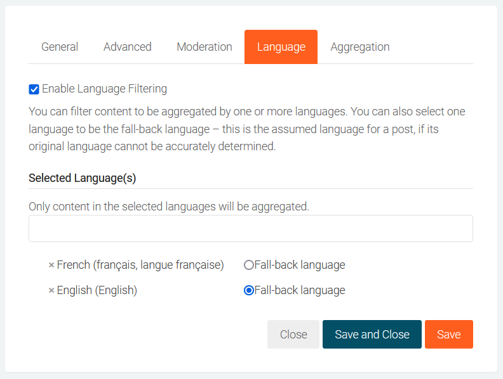Click the Enable Language Filtering label text
503x379 pixels.
pos(104,89)
